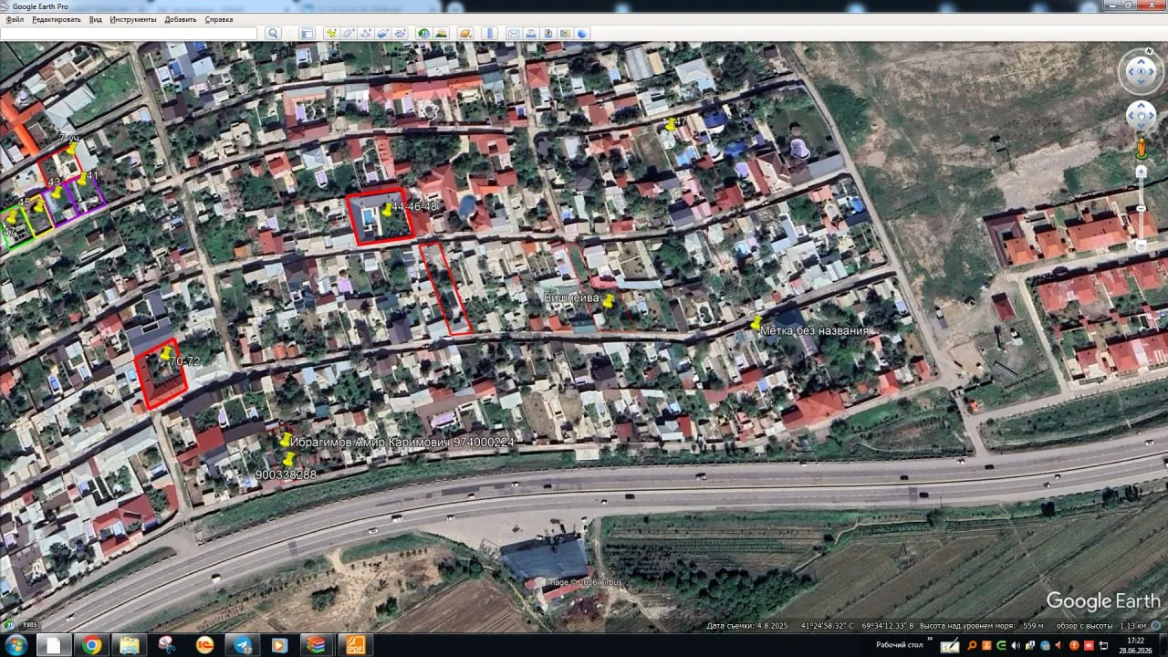The image size is (1168, 657).
Task: Open the planet switcher icon
Action: click(465, 34)
